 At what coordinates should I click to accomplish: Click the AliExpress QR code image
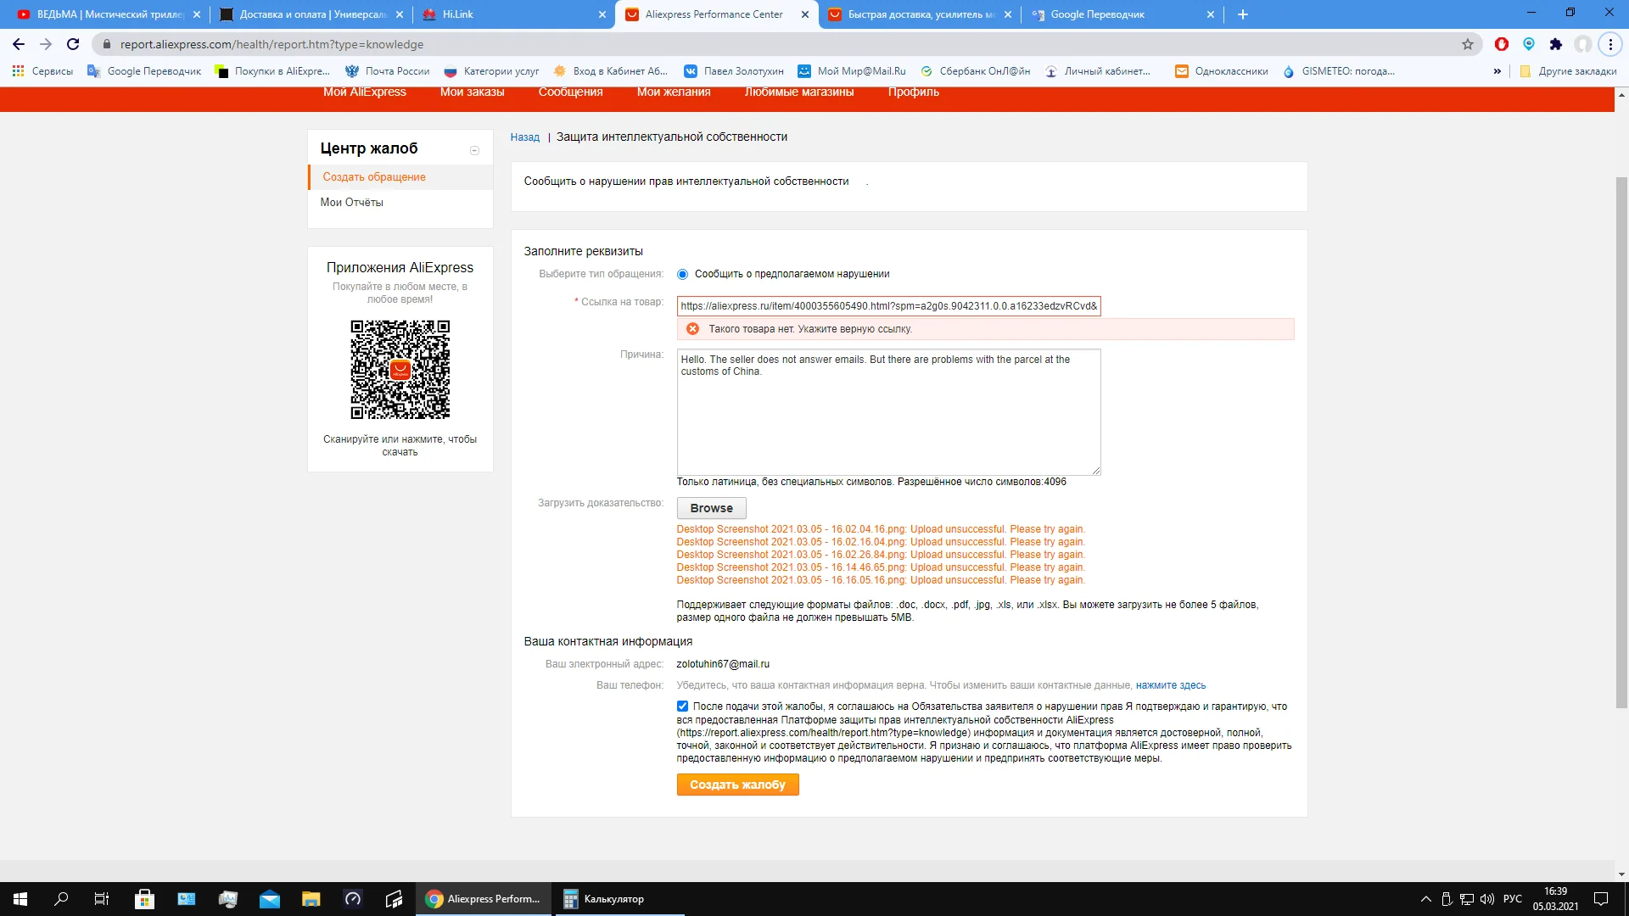(400, 370)
